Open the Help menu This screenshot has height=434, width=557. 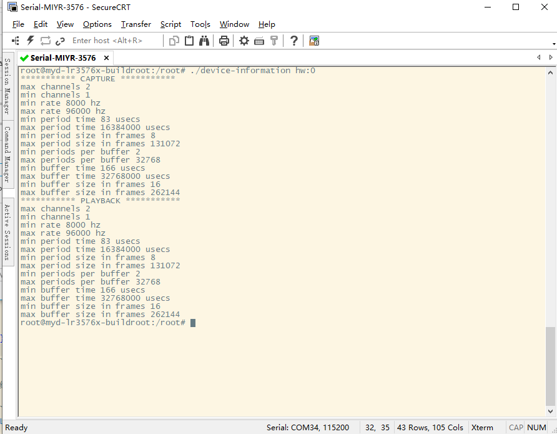point(267,24)
